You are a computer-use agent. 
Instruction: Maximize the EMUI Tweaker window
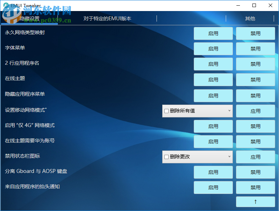pyautogui.click(x=254, y=6)
